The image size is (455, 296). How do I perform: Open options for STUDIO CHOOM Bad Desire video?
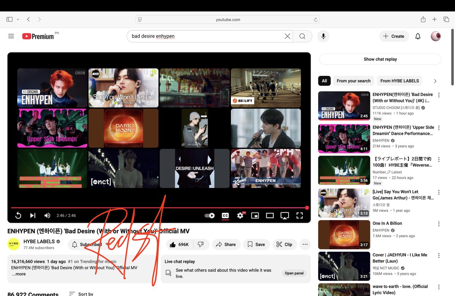point(439,95)
